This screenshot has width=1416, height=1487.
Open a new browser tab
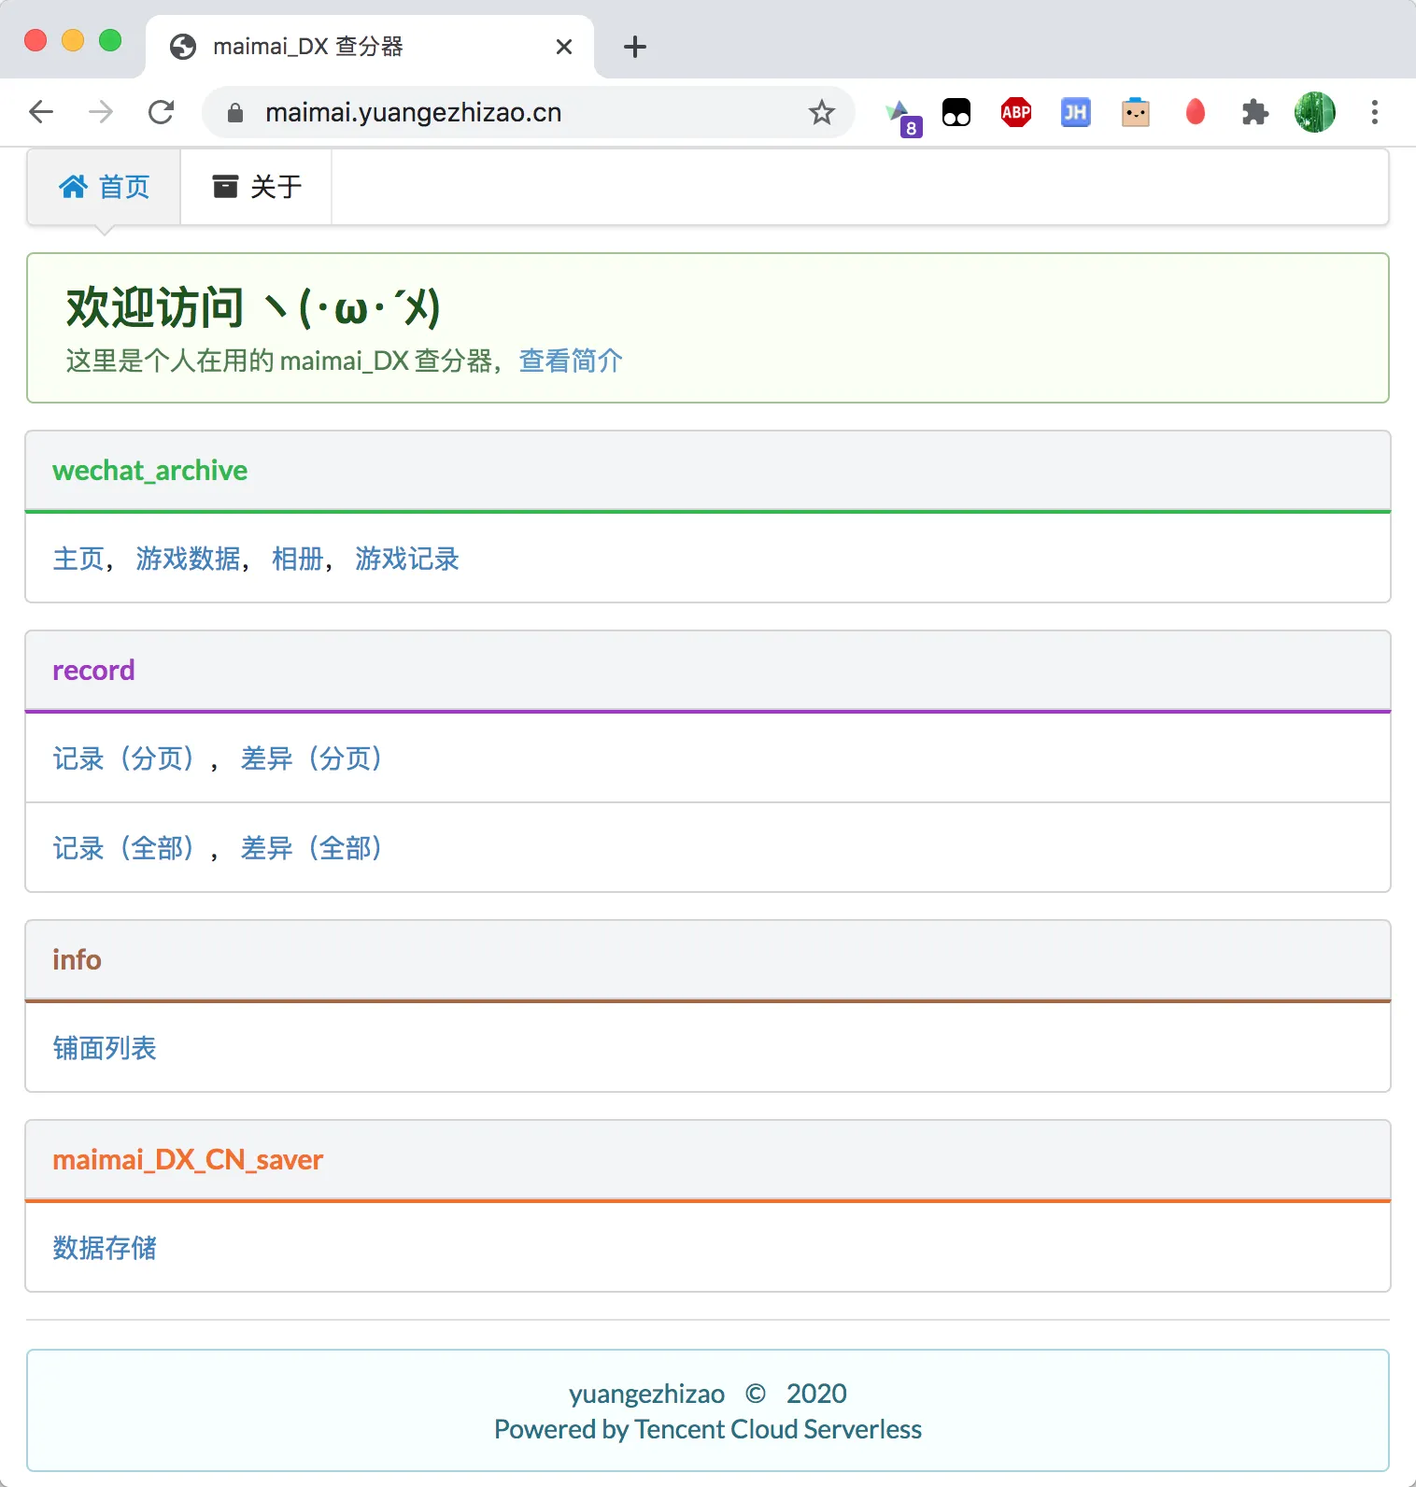(x=635, y=47)
